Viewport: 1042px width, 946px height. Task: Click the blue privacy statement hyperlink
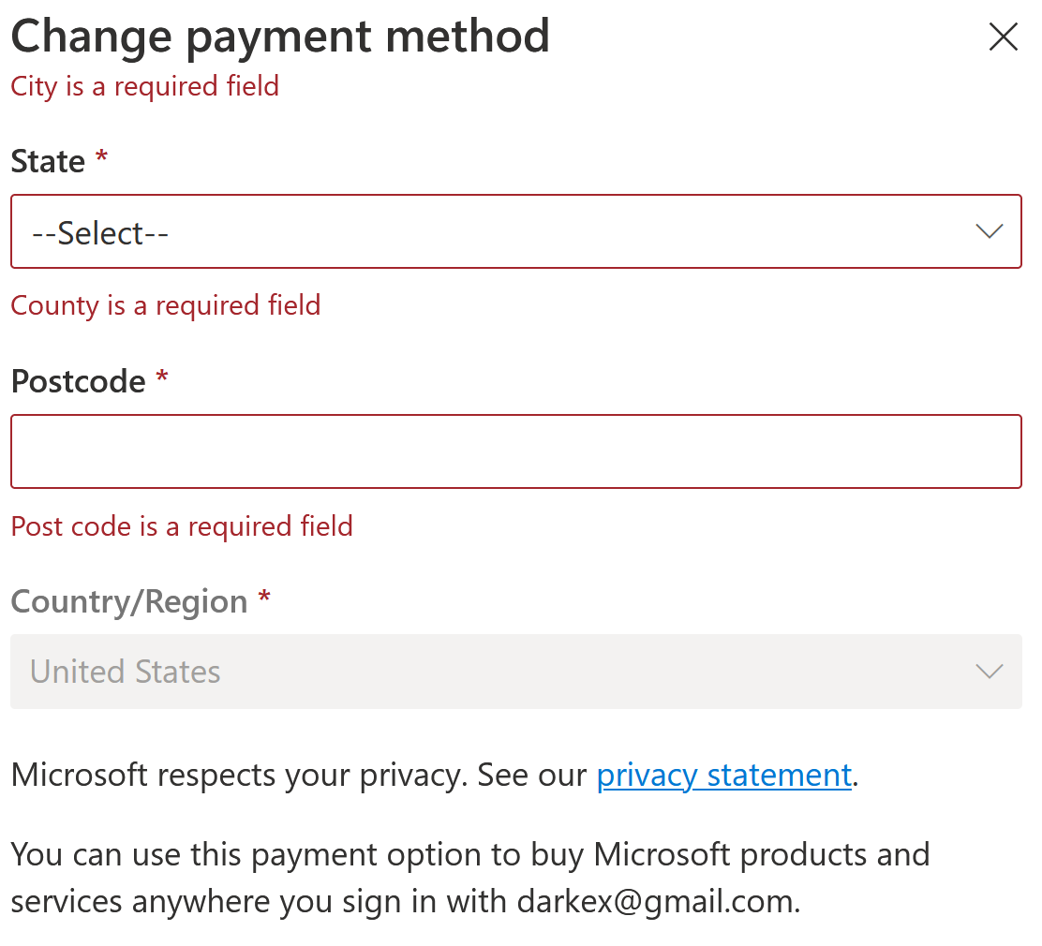point(723,775)
